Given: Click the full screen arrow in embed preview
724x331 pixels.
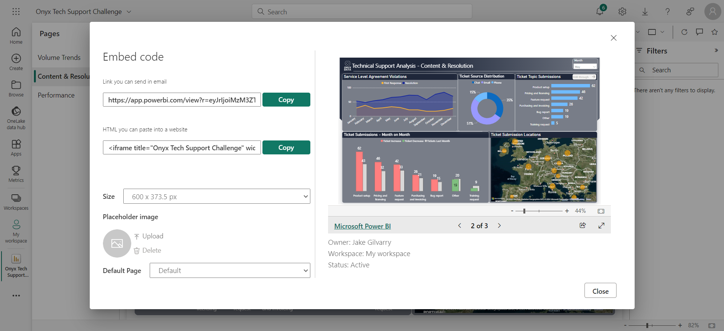Looking at the screenshot, I should pos(601,225).
